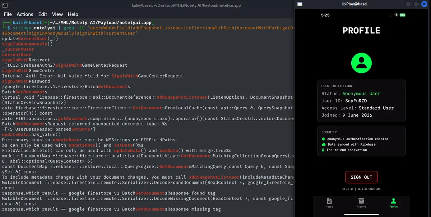This screenshot has width=431, height=217.
Task: Click the Wi-Fi icon in phone status bar
Action: pyautogui.click(x=397, y=15)
